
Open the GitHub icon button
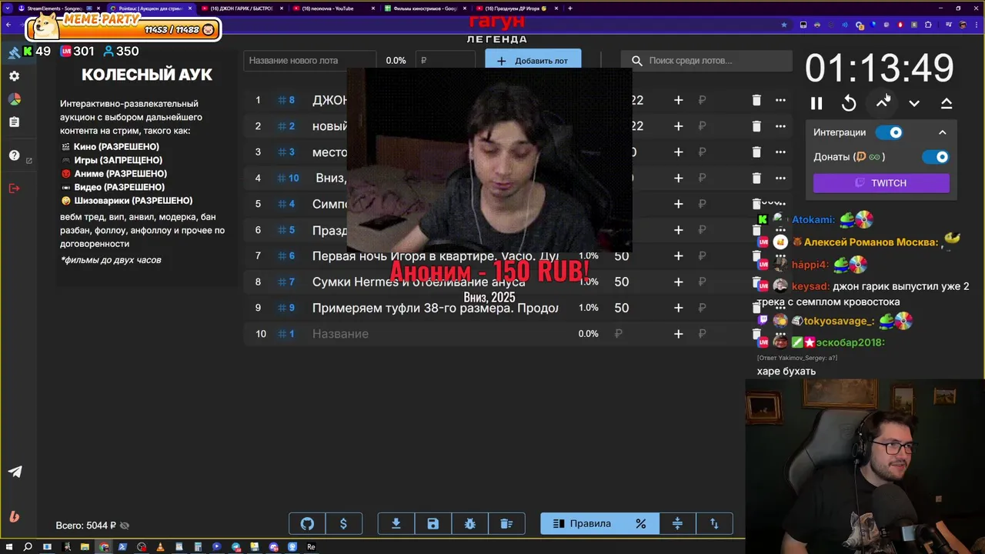point(307,524)
